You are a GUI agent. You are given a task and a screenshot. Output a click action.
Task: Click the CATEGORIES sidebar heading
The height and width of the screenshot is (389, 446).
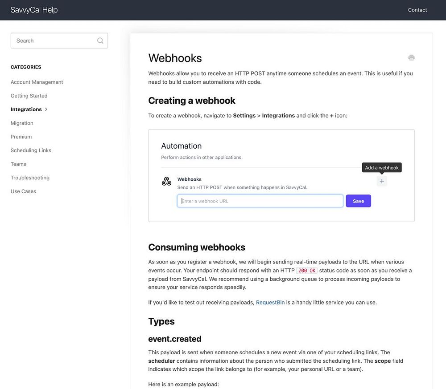tap(26, 67)
